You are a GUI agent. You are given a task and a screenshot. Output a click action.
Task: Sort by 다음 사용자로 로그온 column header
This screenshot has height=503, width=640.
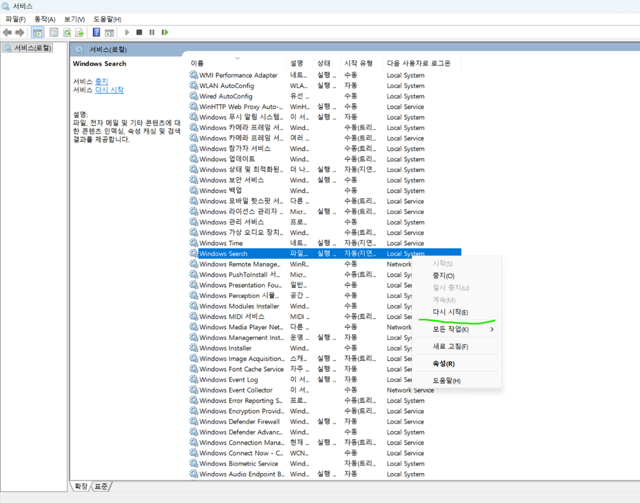tap(419, 63)
